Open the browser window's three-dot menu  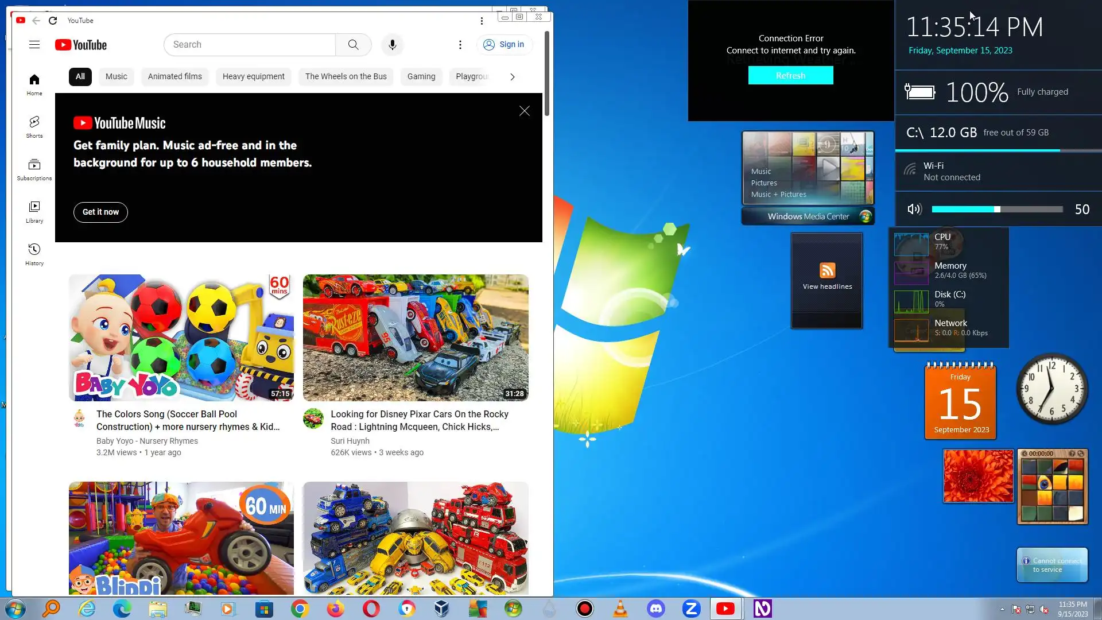[x=482, y=21]
